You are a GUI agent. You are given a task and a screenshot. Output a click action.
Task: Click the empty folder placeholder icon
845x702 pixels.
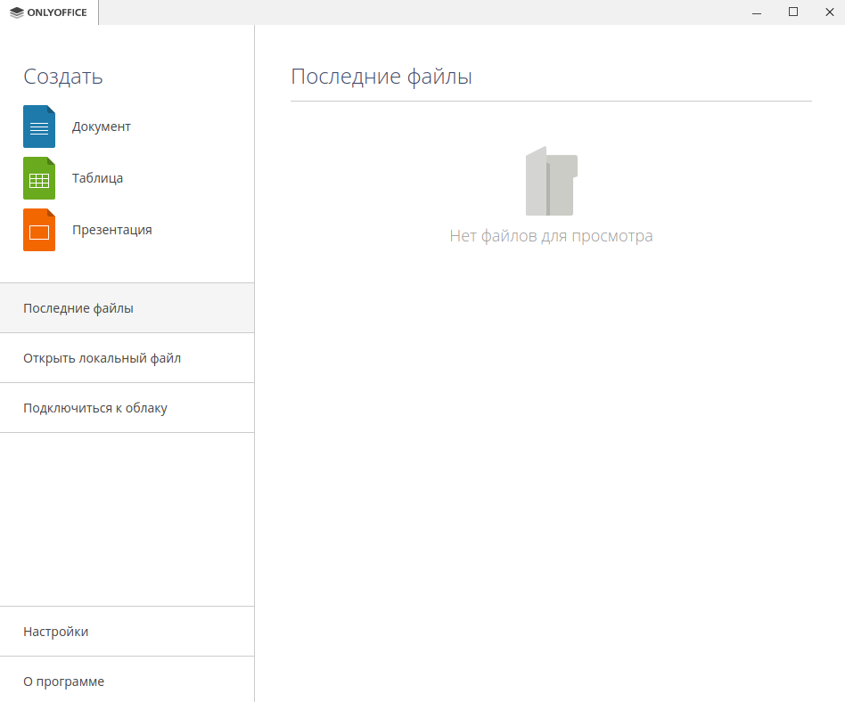[x=551, y=181]
